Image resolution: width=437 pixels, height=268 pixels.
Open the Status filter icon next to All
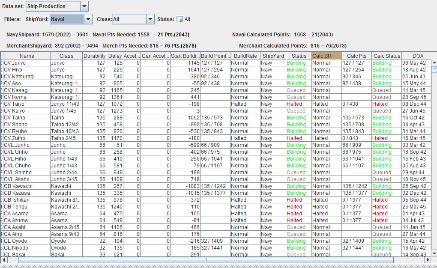180,19
